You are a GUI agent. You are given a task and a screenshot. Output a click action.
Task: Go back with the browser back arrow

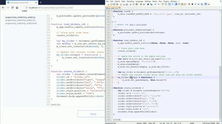(x=3, y=8)
